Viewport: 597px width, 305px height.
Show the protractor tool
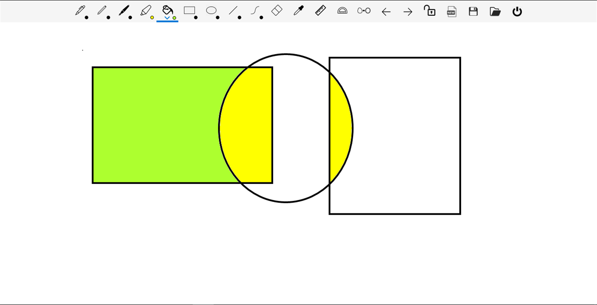point(342,11)
